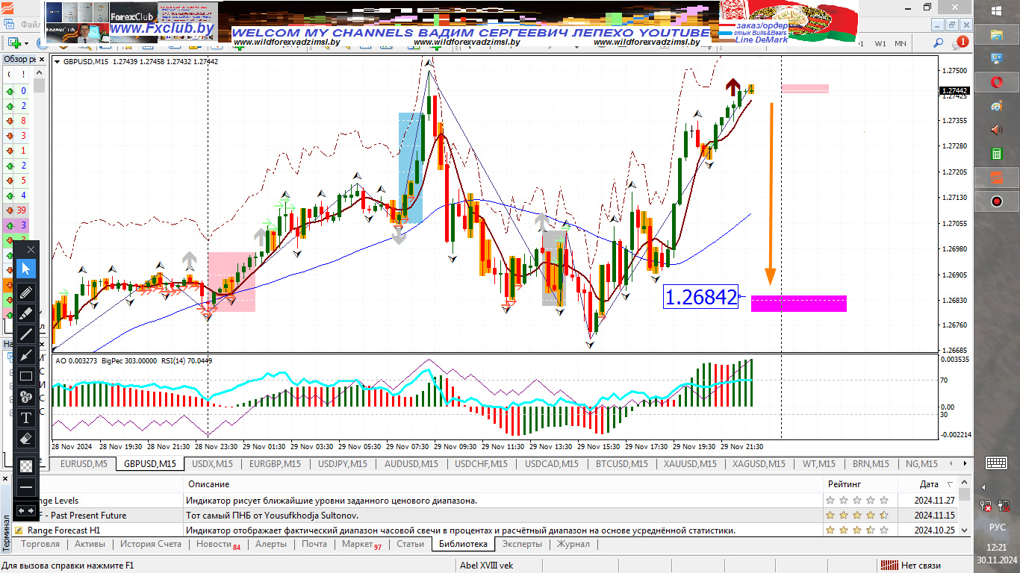Click the Windows Start button
This screenshot has width=1020, height=573.
pos(997,10)
